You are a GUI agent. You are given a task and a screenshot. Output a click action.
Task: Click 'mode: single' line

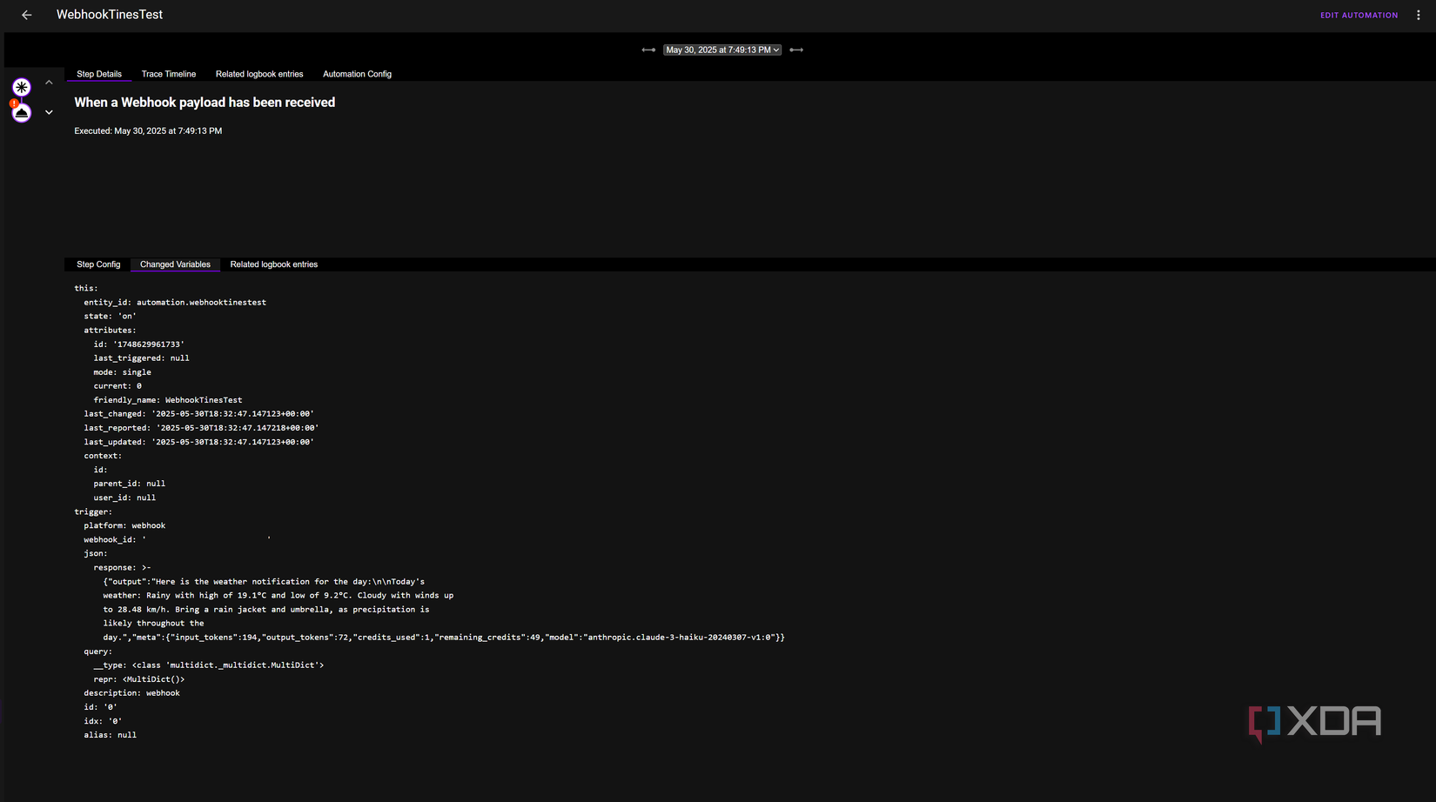122,372
